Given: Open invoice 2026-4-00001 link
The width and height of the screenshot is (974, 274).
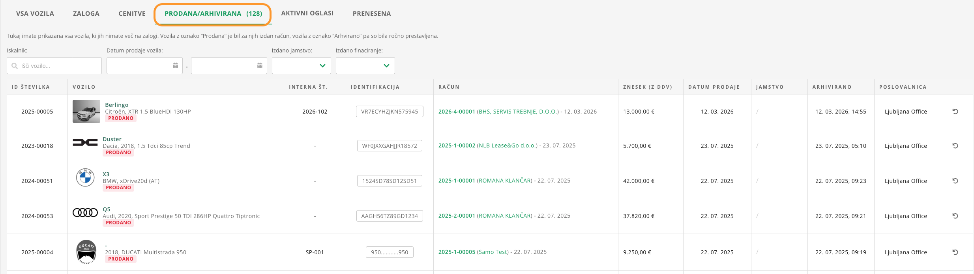Looking at the screenshot, I should coord(457,112).
